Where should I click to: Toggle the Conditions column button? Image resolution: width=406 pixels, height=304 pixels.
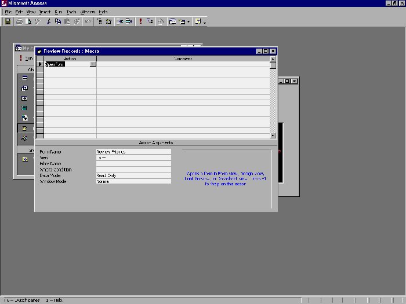[x=108, y=21]
